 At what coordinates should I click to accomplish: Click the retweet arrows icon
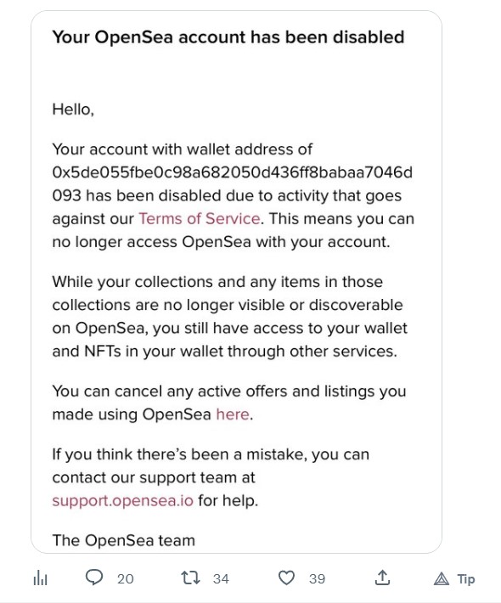coord(190,578)
